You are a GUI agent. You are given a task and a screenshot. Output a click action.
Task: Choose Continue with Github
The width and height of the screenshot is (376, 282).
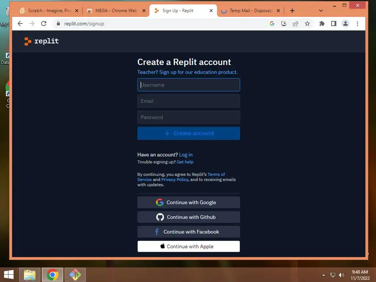[188, 217]
